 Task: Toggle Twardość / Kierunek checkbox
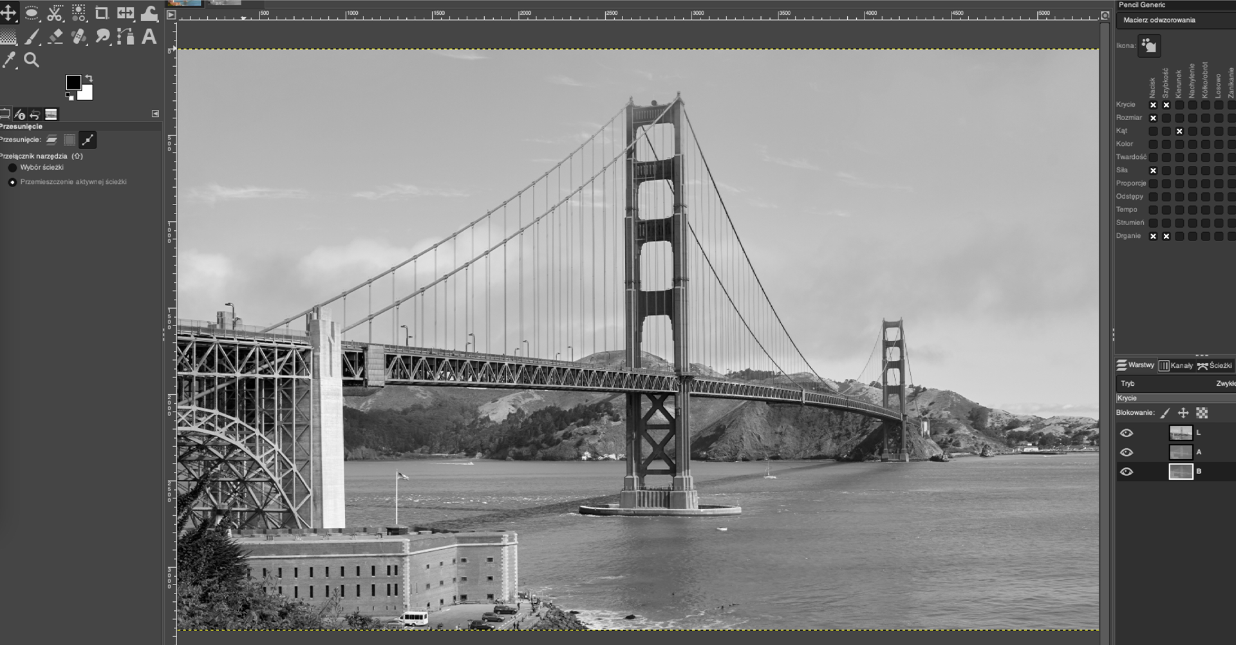1179,158
